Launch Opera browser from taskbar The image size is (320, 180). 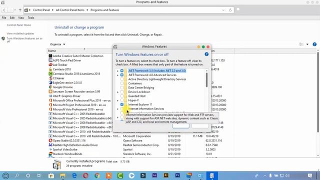point(85,175)
